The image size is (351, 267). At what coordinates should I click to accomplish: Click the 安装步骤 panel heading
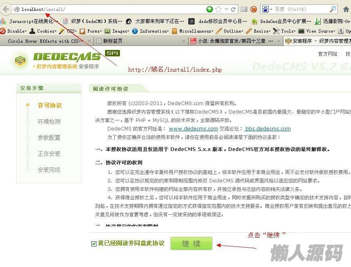tap(32, 88)
